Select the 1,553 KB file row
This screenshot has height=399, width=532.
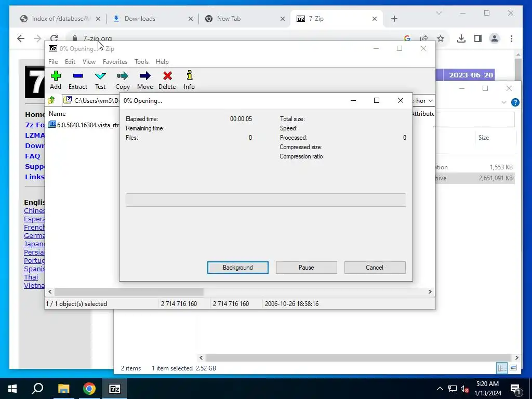coord(475,167)
